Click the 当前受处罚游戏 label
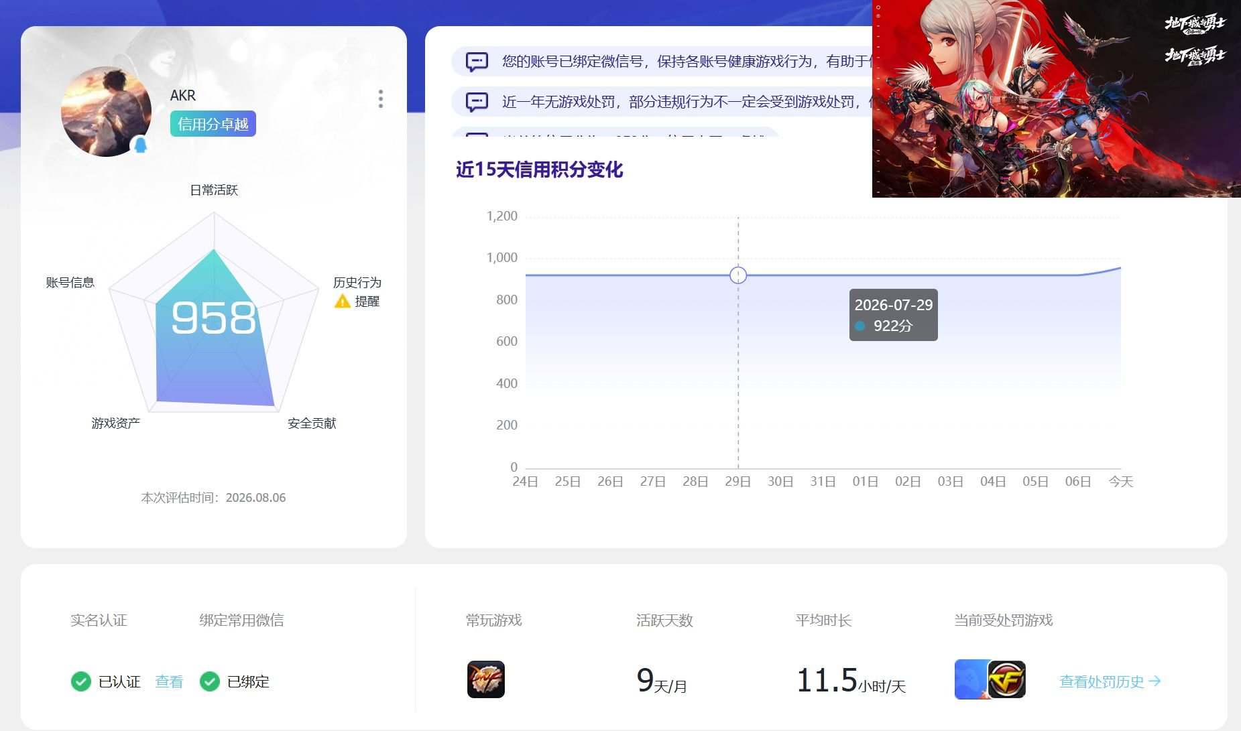This screenshot has height=731, width=1241. click(x=1004, y=620)
